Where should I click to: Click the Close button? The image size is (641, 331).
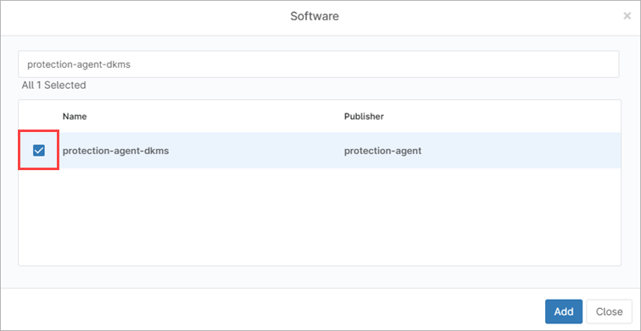pos(609,312)
